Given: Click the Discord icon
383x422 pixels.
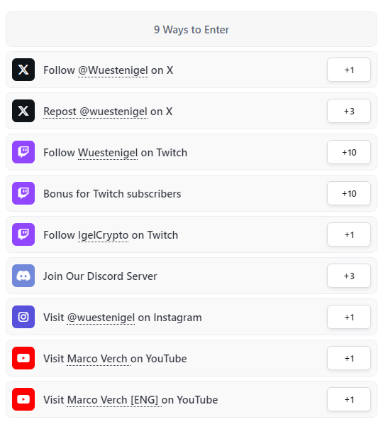Looking at the screenshot, I should 23,276.
